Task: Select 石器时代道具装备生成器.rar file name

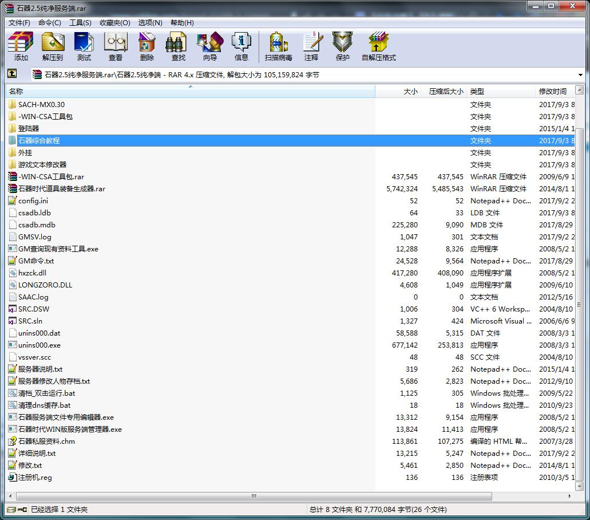Action: 62,188
